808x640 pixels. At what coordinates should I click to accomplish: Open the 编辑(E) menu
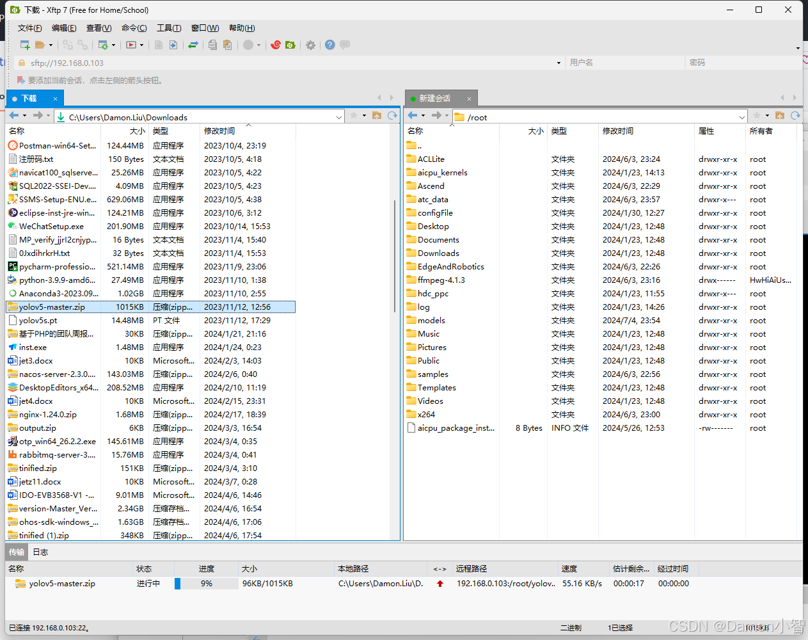coord(64,28)
